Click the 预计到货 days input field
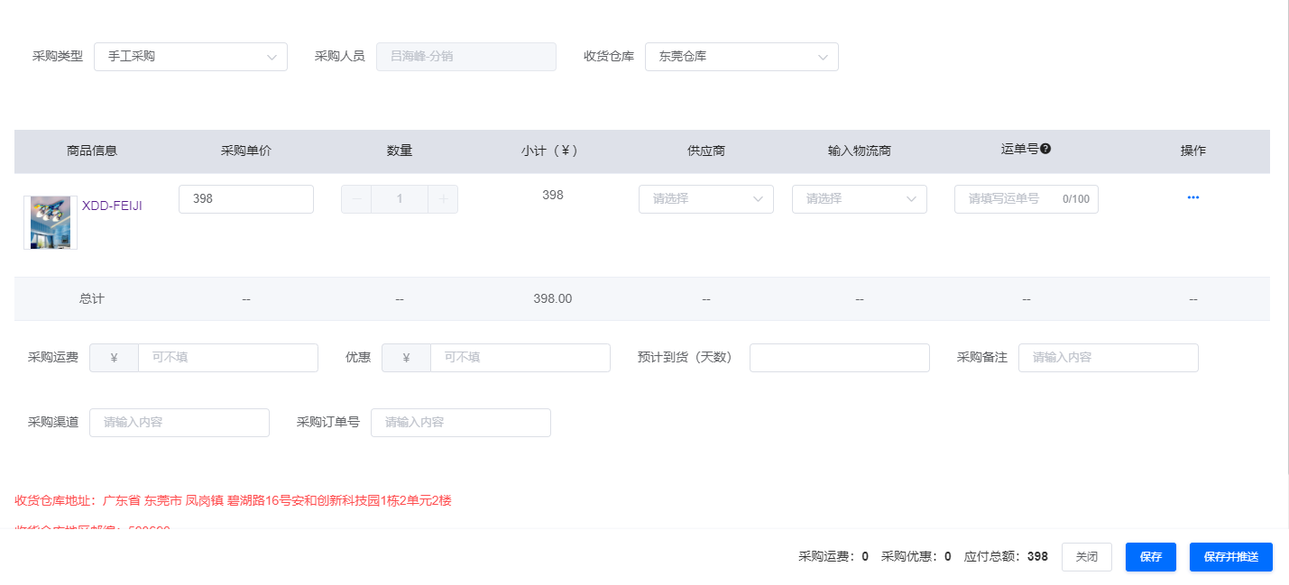 (x=839, y=358)
